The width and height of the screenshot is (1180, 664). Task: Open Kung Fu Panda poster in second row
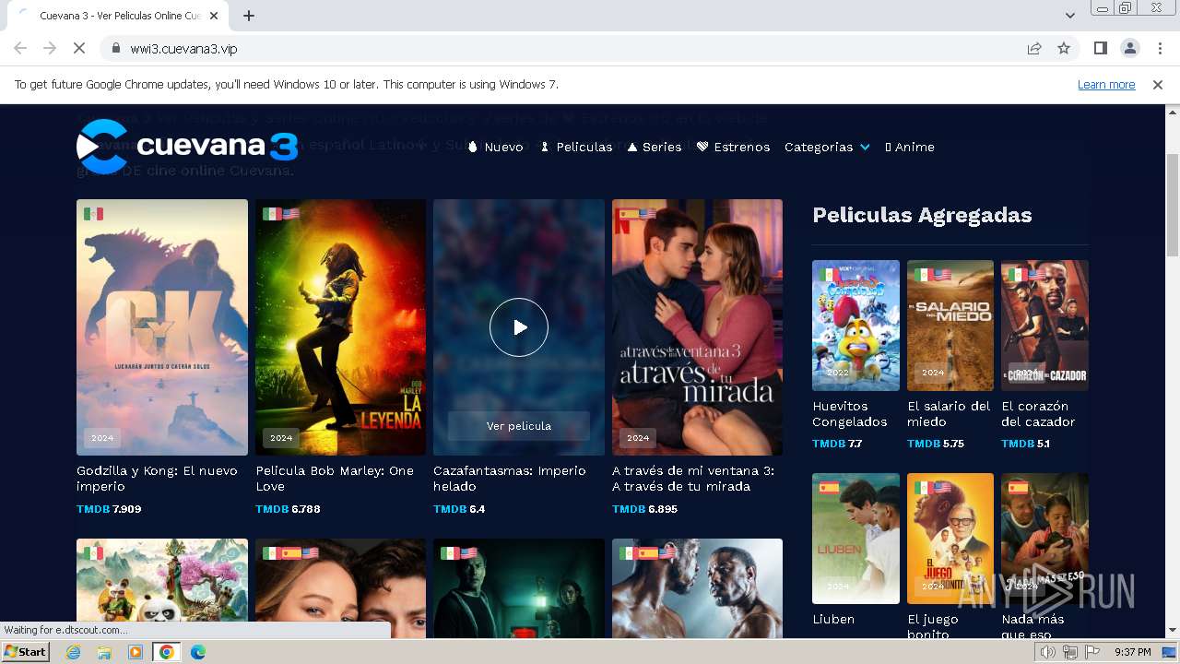click(x=162, y=587)
